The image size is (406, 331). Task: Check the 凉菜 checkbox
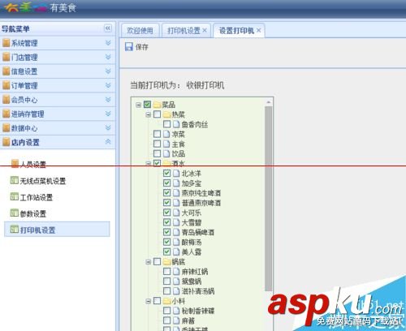pyautogui.click(x=157, y=134)
